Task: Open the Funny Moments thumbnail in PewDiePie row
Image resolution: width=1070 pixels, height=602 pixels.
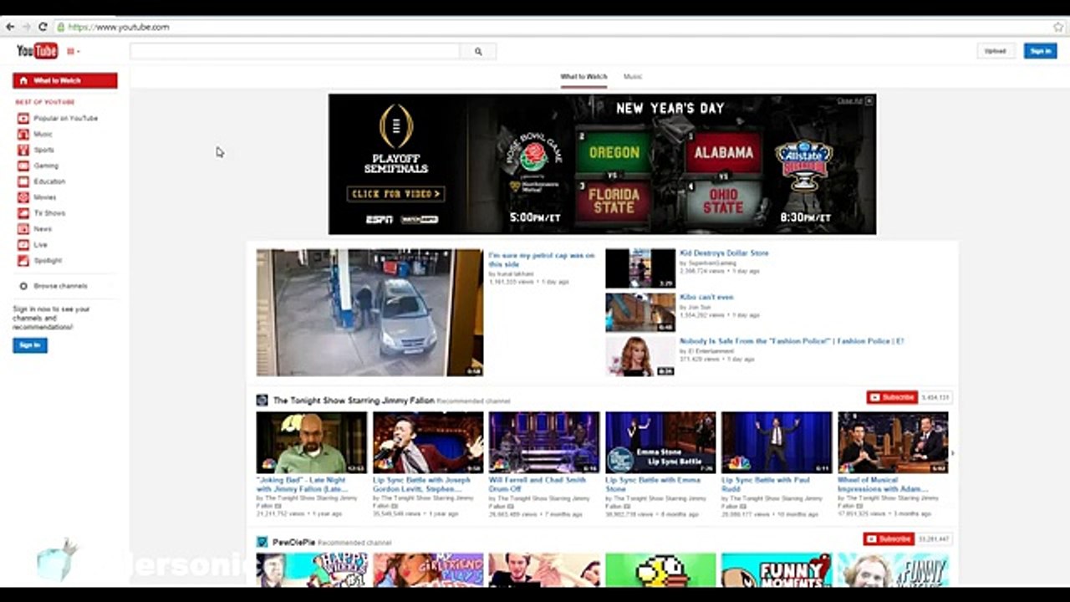Action: pyautogui.click(x=777, y=569)
